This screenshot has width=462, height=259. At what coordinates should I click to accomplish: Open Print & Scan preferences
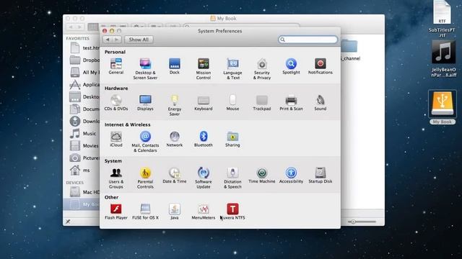pos(291,103)
